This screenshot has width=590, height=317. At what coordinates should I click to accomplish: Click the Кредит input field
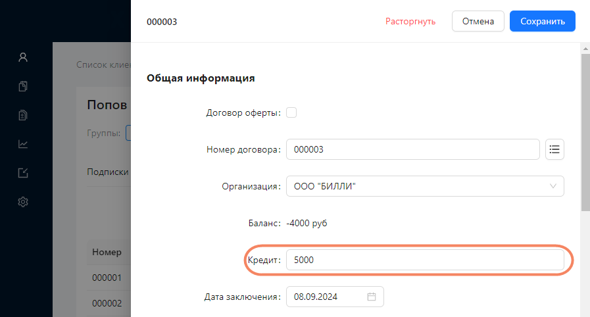(425, 260)
